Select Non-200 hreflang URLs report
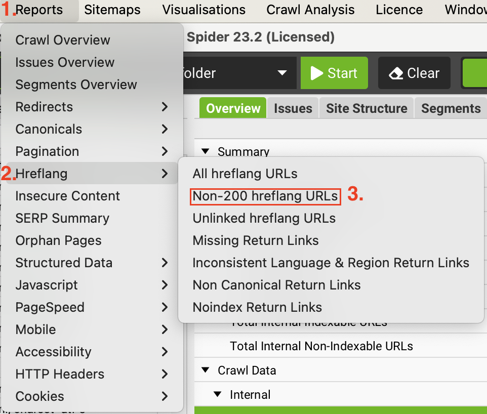 (x=265, y=196)
